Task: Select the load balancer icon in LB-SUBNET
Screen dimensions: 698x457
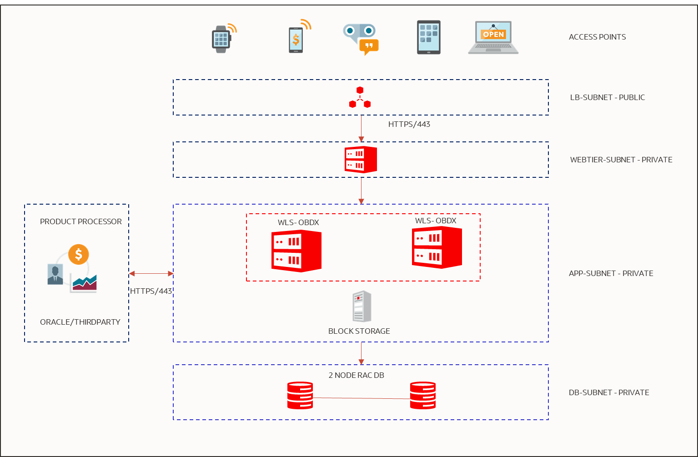Action: [361, 97]
